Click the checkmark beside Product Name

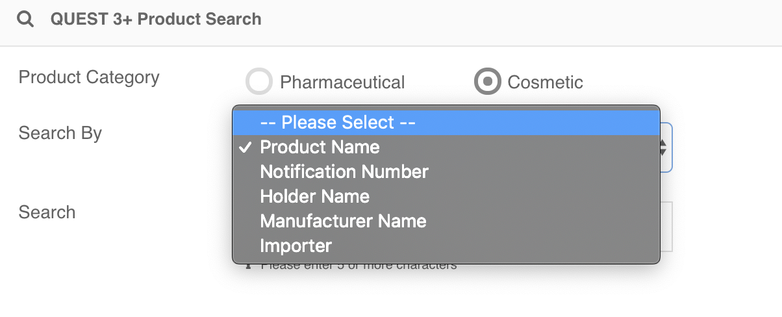coord(245,147)
